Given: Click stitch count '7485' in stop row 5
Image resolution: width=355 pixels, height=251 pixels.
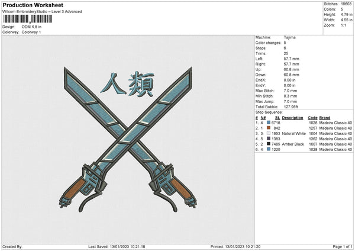Looking at the screenshot, I should [x=276, y=144].
